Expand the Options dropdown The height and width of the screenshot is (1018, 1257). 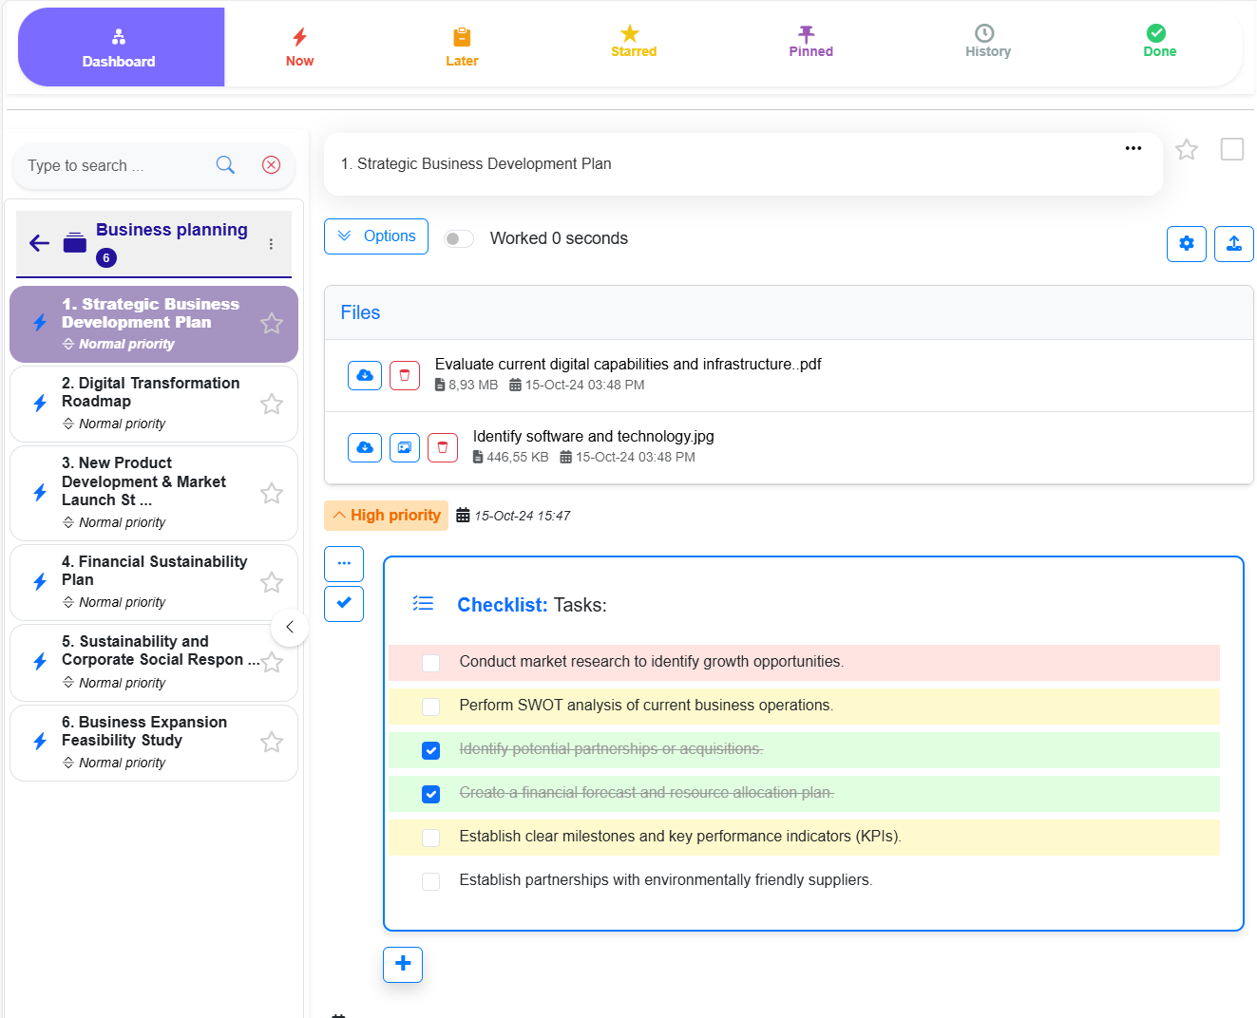(376, 236)
